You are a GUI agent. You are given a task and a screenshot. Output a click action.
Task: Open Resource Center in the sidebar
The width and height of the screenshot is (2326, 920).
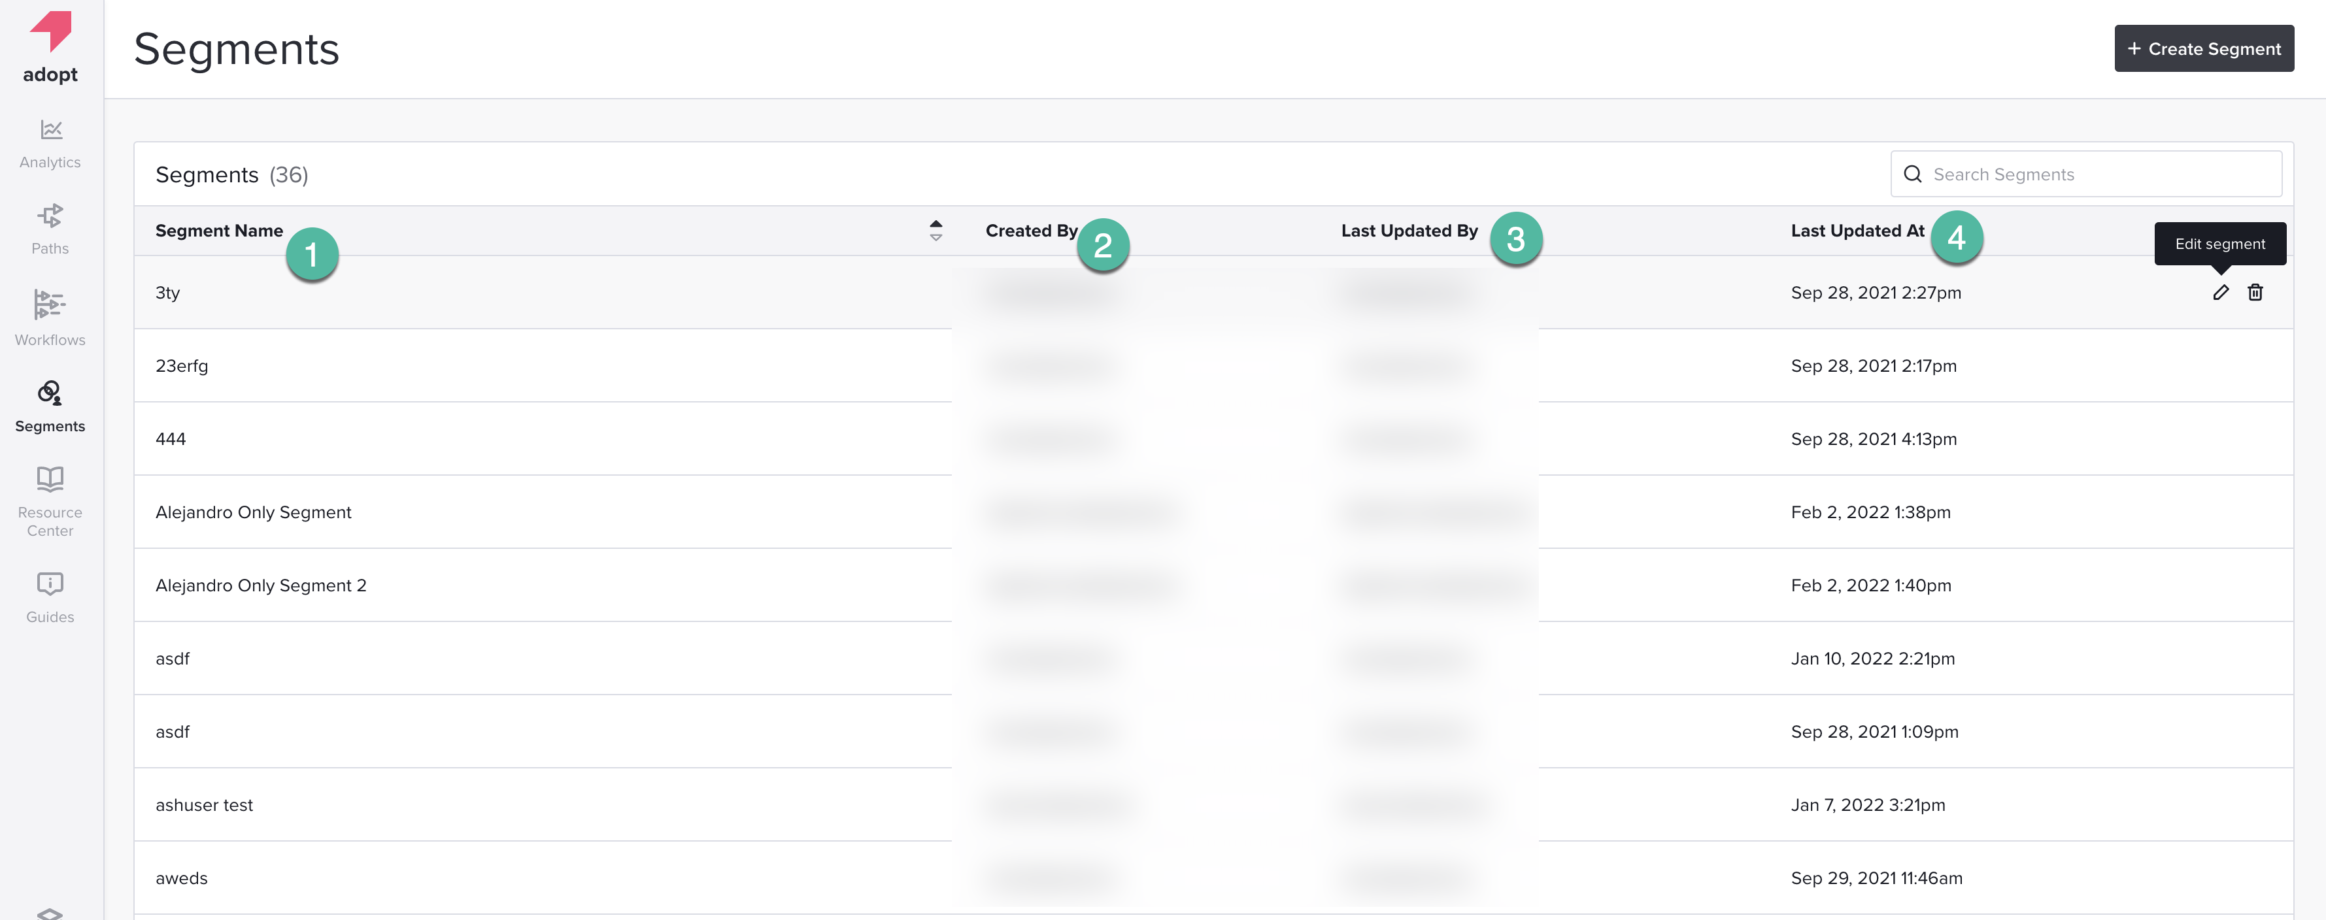click(x=50, y=501)
